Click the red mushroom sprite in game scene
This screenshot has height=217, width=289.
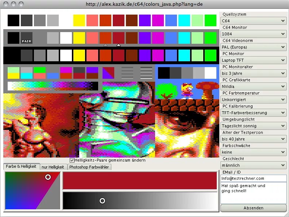(207, 91)
